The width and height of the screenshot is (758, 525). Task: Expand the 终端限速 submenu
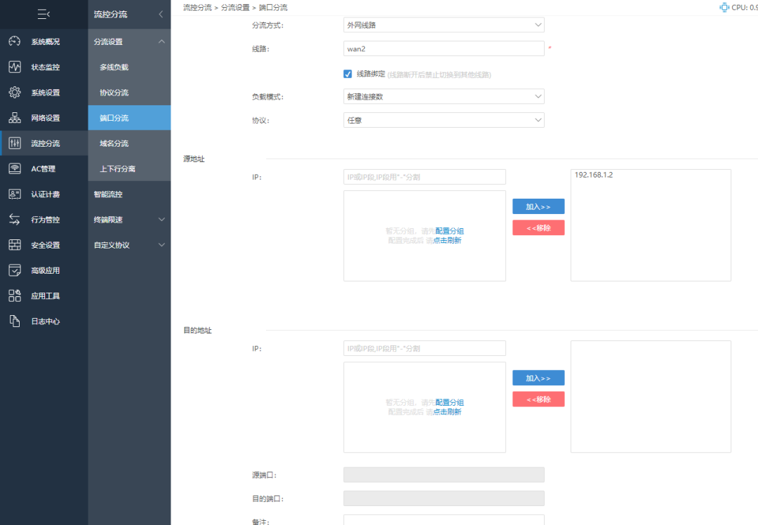pos(129,220)
